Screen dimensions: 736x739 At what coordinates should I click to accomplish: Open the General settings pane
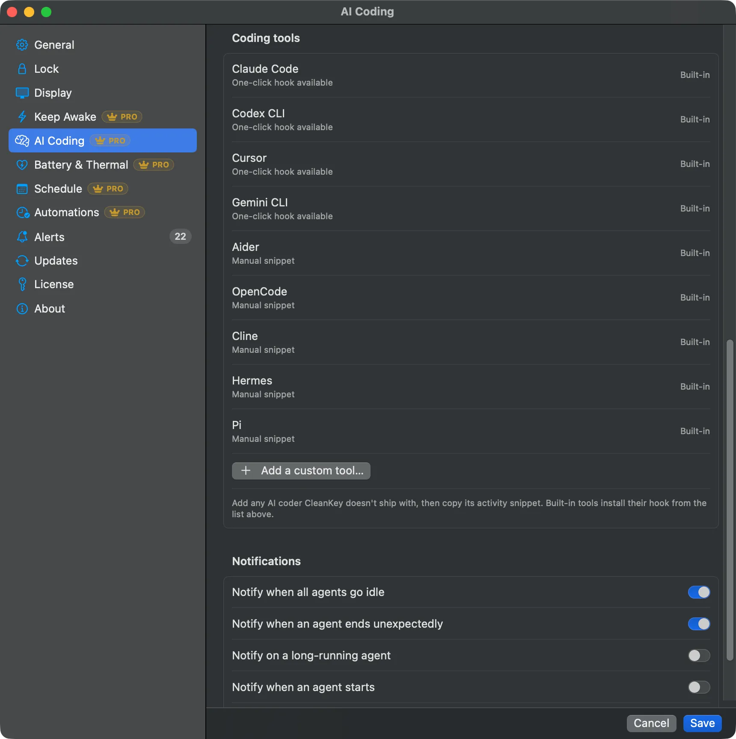[103, 45]
